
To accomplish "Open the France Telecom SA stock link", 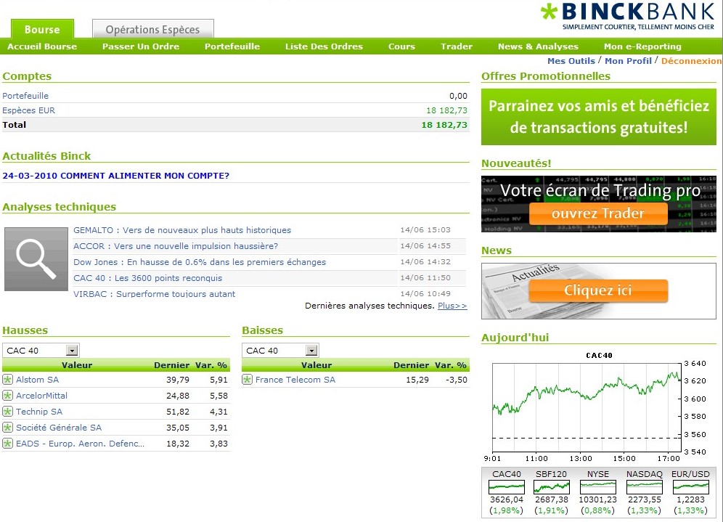I will point(295,380).
